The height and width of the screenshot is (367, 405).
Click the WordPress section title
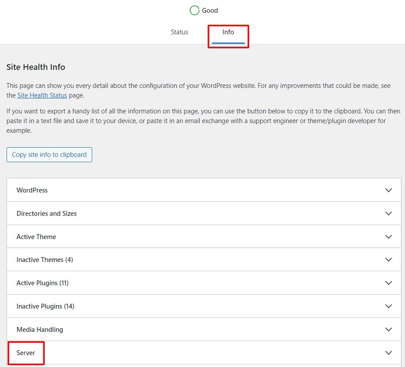click(32, 190)
